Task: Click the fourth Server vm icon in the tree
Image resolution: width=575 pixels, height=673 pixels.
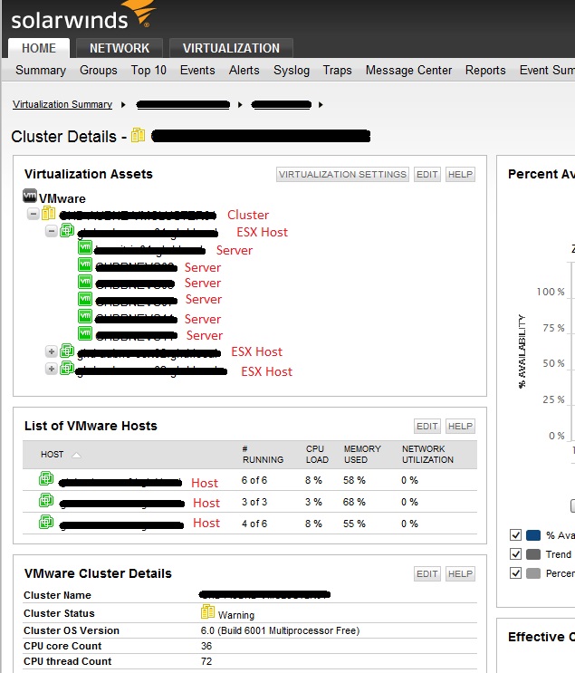Action: tap(85, 299)
